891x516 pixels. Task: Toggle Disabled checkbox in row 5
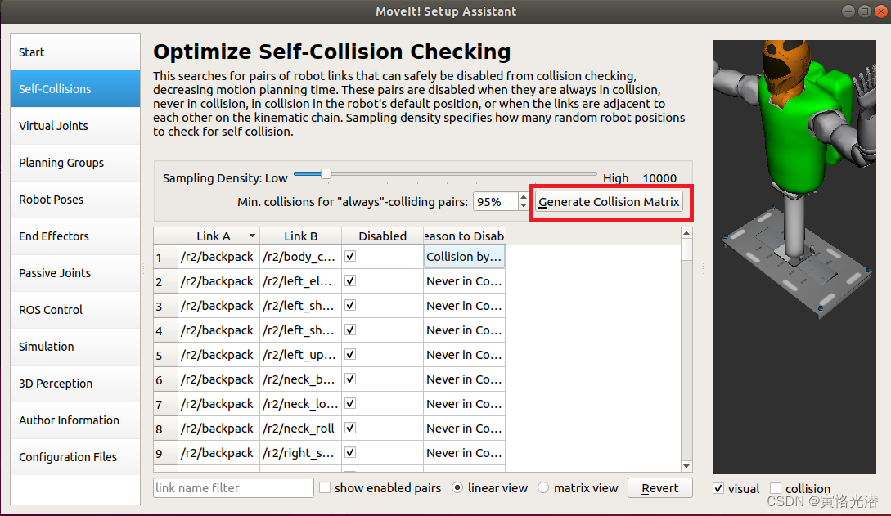350,355
